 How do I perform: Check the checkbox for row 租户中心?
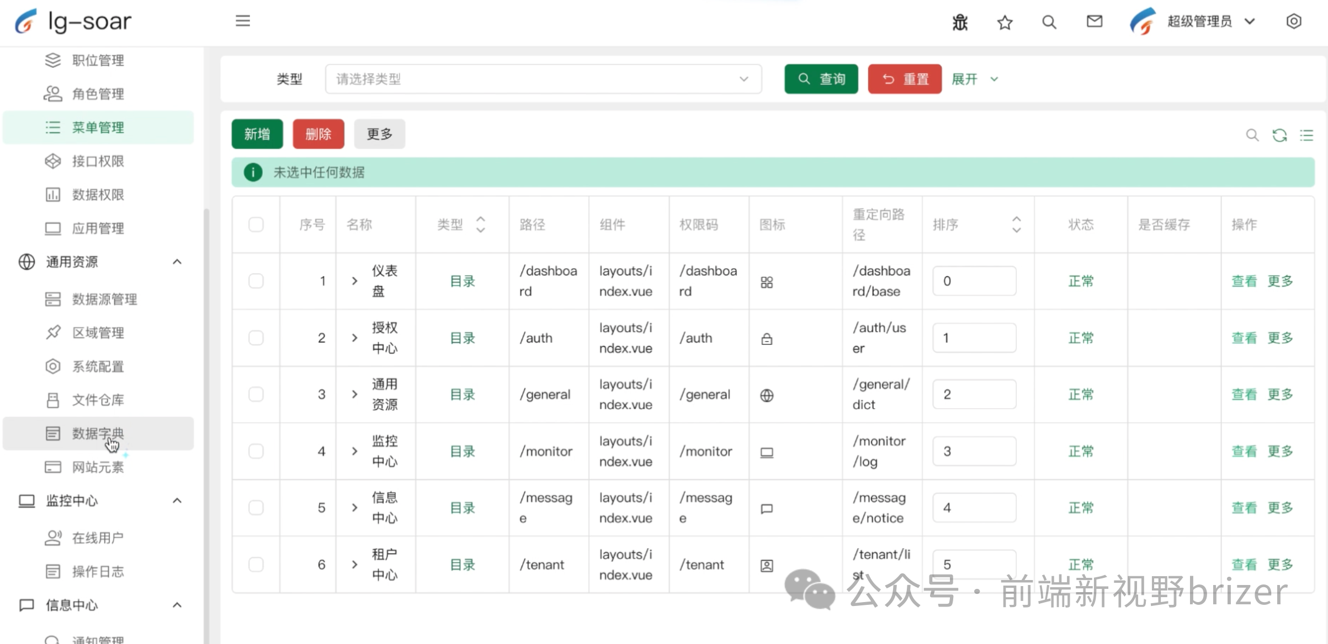[256, 564]
